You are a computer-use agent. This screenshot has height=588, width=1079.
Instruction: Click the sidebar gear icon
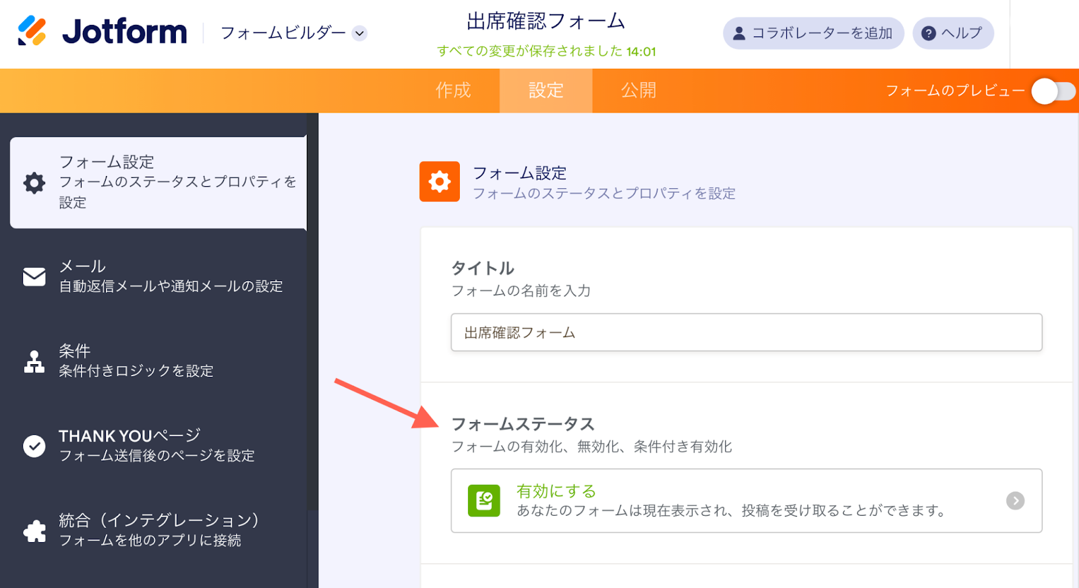[34, 183]
